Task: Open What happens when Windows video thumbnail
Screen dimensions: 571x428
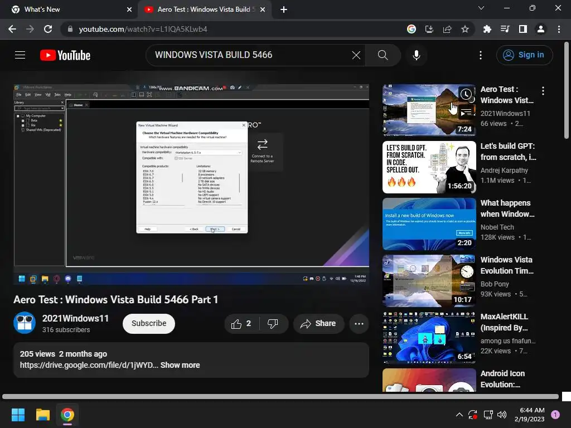Action: pyautogui.click(x=429, y=224)
